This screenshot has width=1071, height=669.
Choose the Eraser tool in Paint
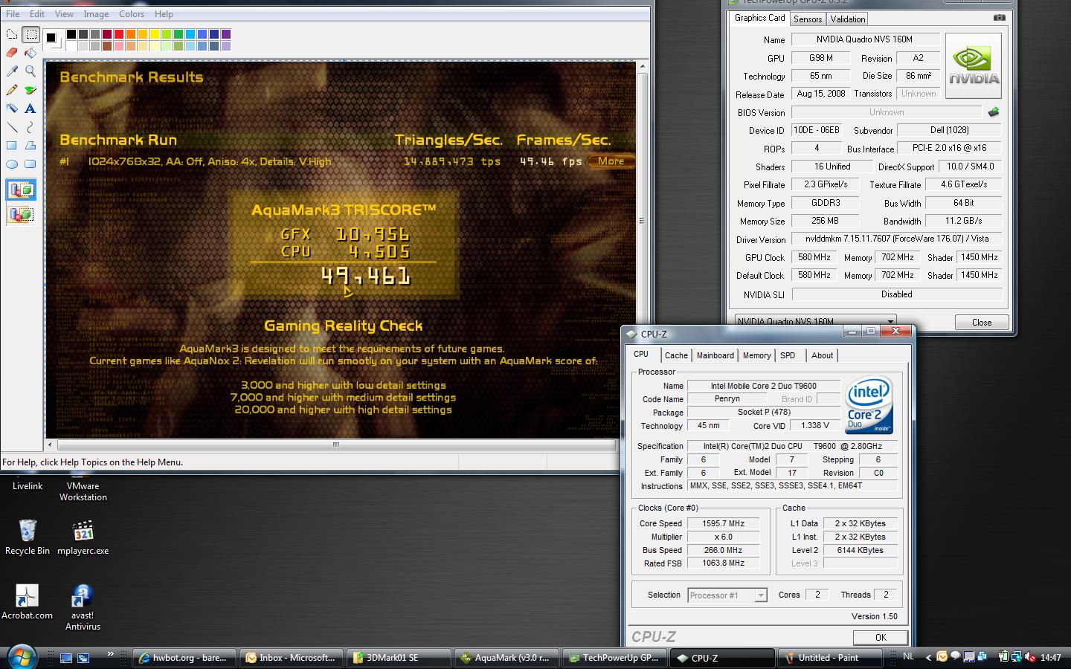(x=12, y=53)
